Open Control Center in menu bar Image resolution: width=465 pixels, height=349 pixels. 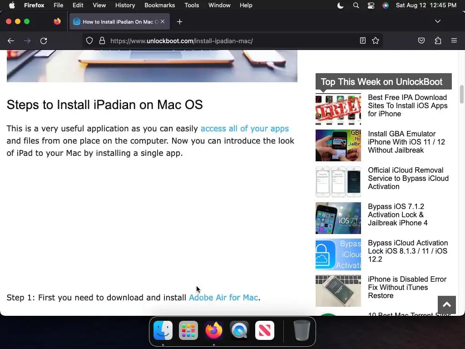pos(371,5)
